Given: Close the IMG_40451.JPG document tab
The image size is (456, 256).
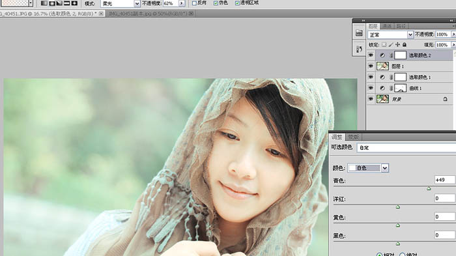Looking at the screenshot, I should click(x=101, y=14).
